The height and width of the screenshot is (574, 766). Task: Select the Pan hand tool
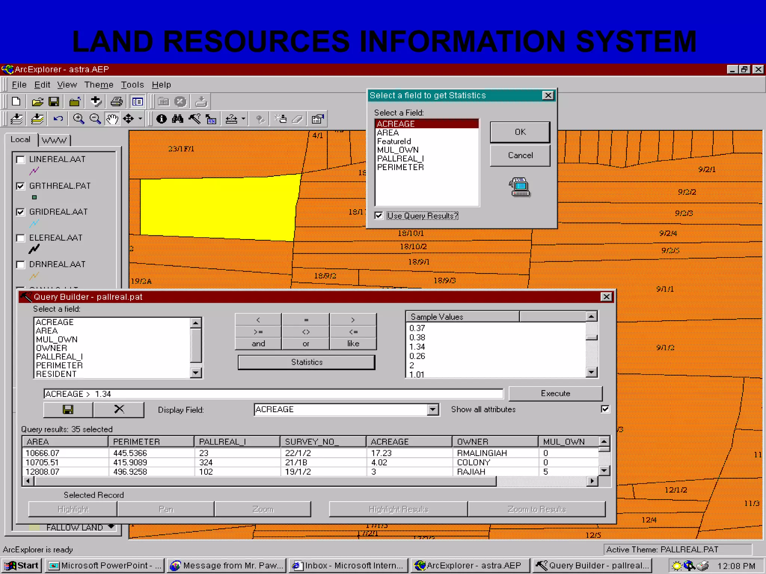(112, 119)
